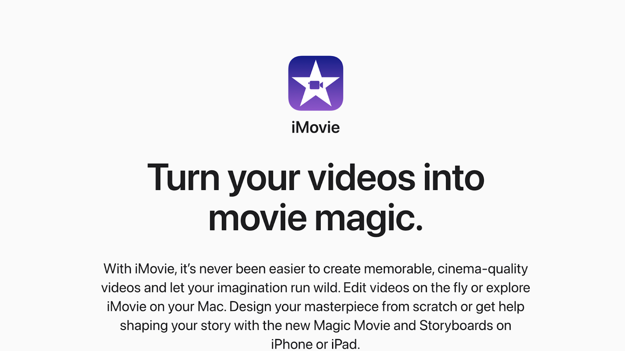Click the top point of the white star
625x351 pixels.
[x=315, y=63]
